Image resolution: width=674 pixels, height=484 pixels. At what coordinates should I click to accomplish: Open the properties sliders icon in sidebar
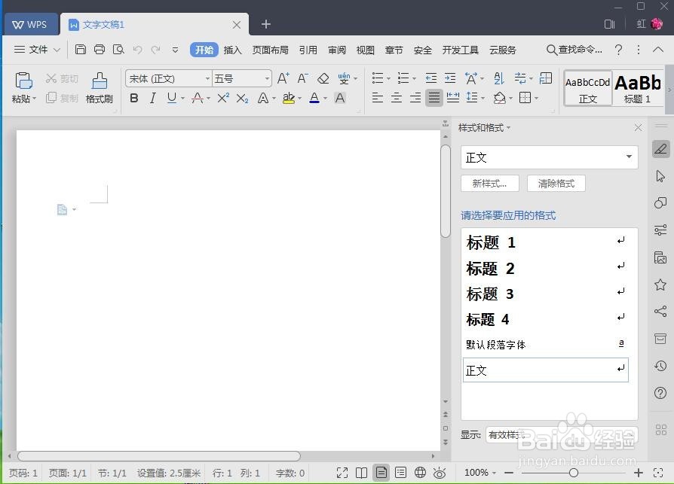(x=660, y=230)
